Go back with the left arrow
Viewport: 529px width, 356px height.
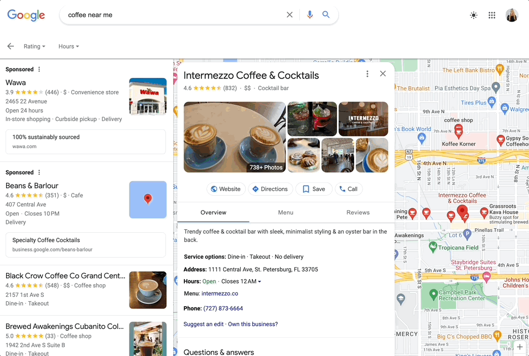coord(11,46)
